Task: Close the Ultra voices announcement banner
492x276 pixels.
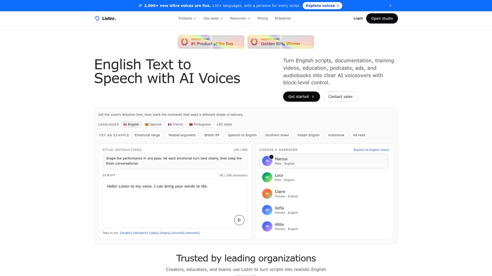Action: coord(390,6)
